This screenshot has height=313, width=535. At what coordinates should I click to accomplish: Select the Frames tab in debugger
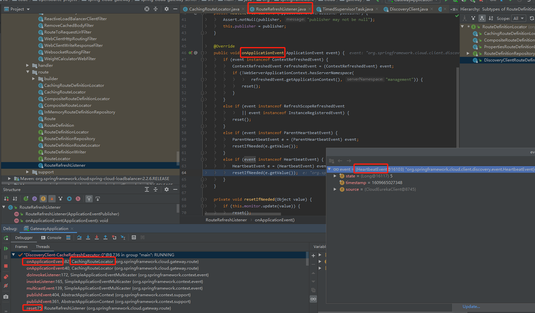(x=21, y=247)
